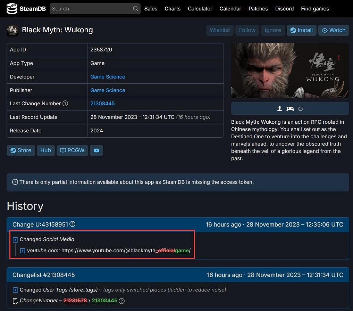Toggle Watch for this app

334,30
